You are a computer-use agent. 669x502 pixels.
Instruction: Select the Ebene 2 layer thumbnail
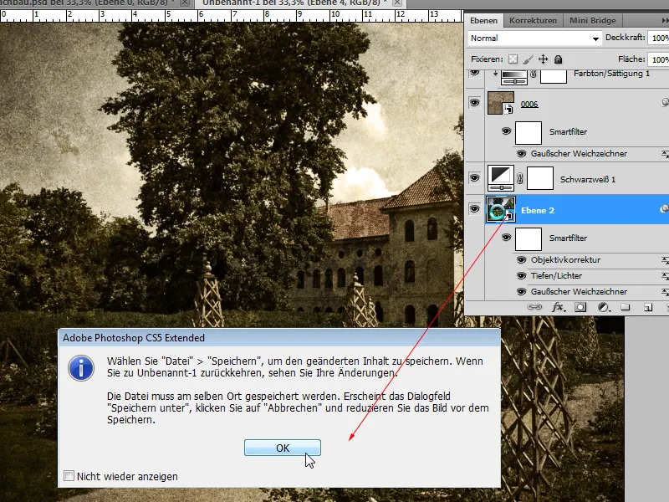click(x=501, y=209)
